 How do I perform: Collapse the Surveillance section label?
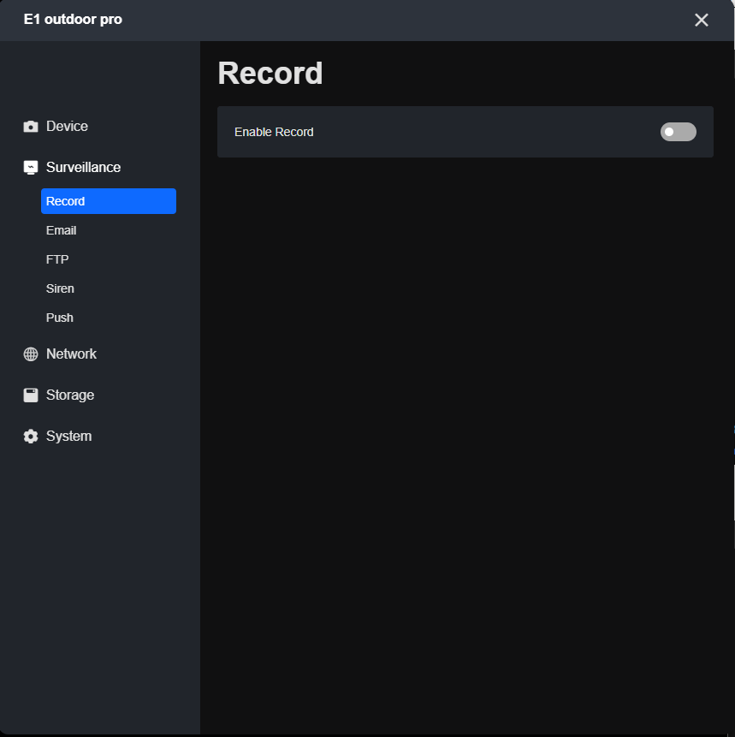83,168
